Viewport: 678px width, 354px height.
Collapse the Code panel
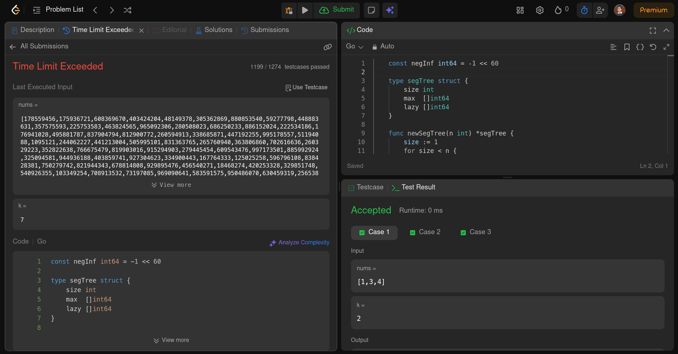(667, 31)
